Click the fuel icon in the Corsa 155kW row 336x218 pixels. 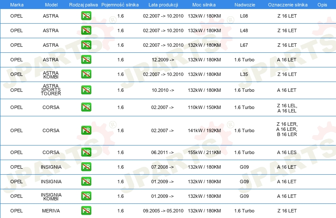pyautogui.click(x=86, y=152)
